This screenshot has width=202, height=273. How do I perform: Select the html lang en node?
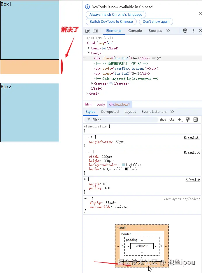[101, 43]
